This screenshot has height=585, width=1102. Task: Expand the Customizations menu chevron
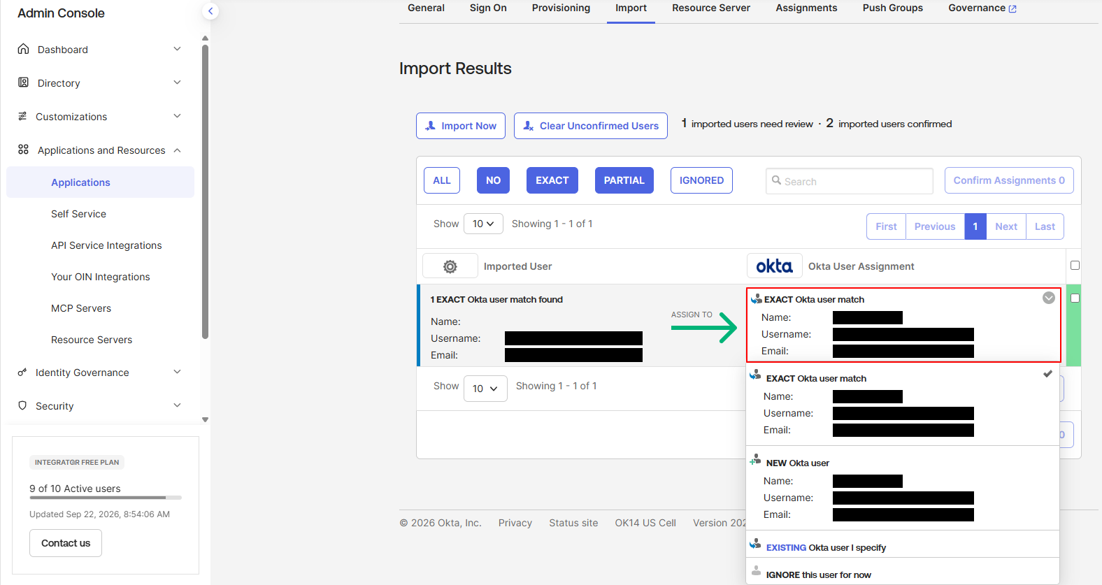(177, 116)
